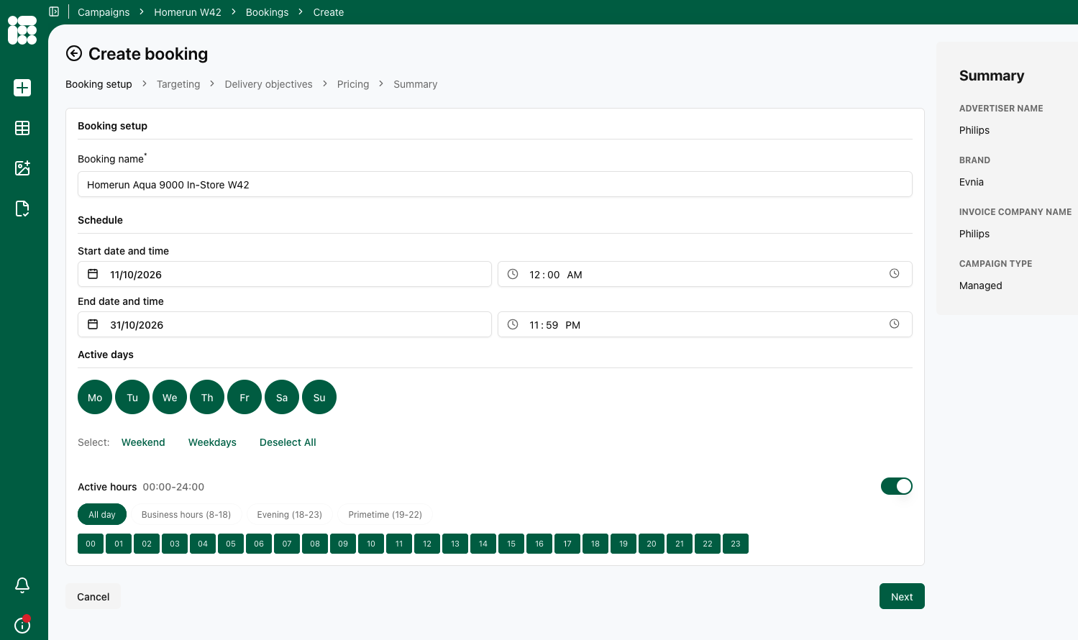Toggle hour 23 in the active hours
The height and width of the screenshot is (640, 1078).
coord(736,544)
